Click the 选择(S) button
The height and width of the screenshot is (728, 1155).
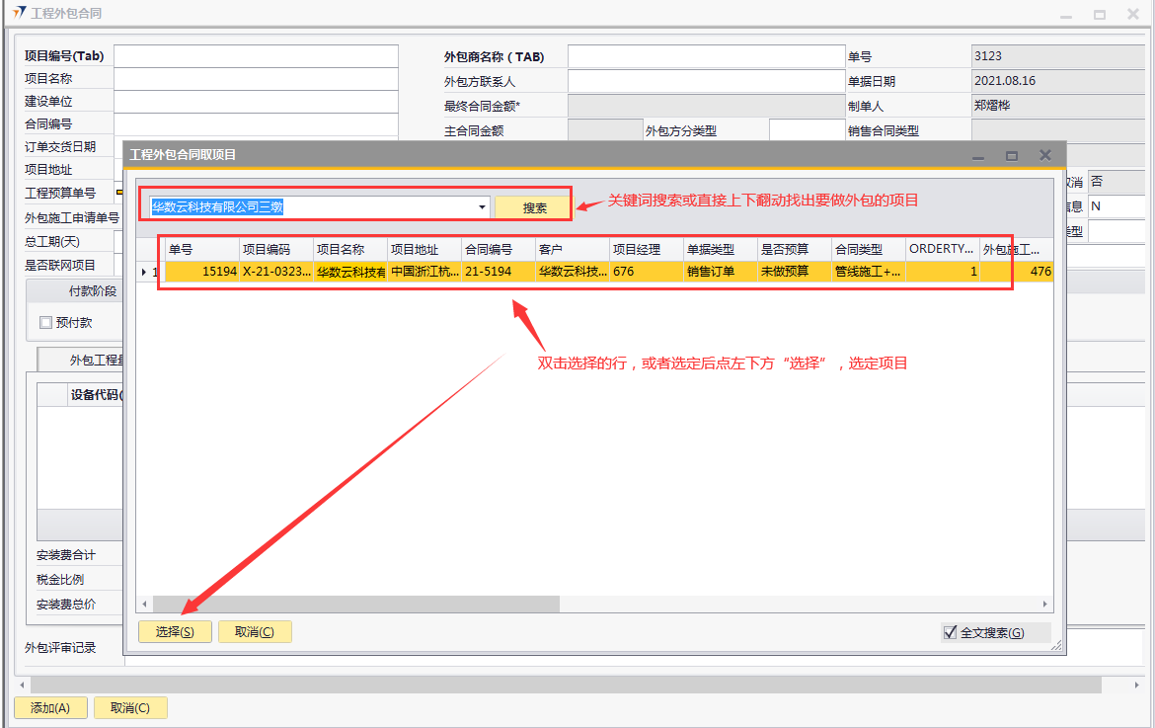point(175,632)
